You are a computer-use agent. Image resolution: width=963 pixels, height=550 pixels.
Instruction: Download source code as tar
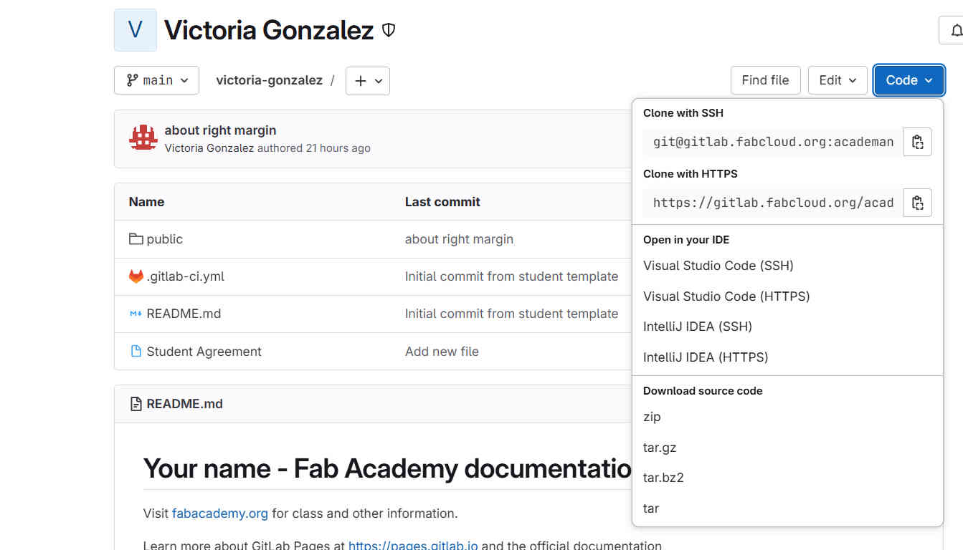pos(651,508)
